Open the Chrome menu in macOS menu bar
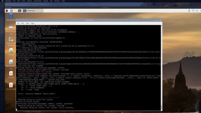This screenshot has height=113, width=201. tap(8, 1)
